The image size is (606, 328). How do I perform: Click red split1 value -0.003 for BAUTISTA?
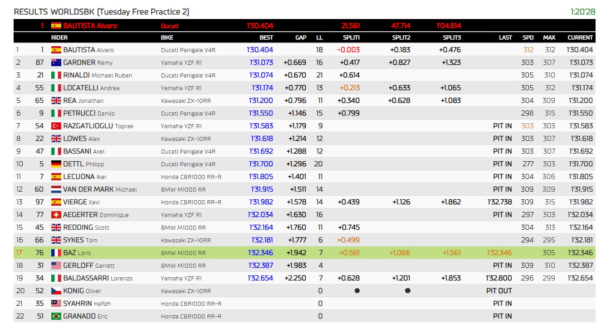tap(349, 50)
